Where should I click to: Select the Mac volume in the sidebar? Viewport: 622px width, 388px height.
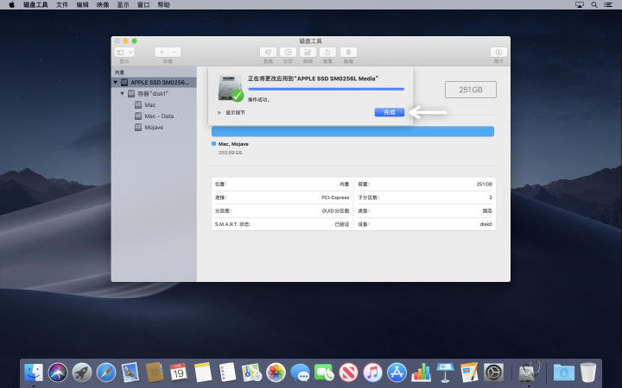click(155, 105)
